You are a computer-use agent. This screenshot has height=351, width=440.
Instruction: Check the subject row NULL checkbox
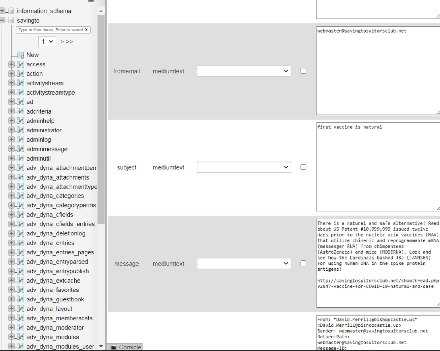(303, 167)
